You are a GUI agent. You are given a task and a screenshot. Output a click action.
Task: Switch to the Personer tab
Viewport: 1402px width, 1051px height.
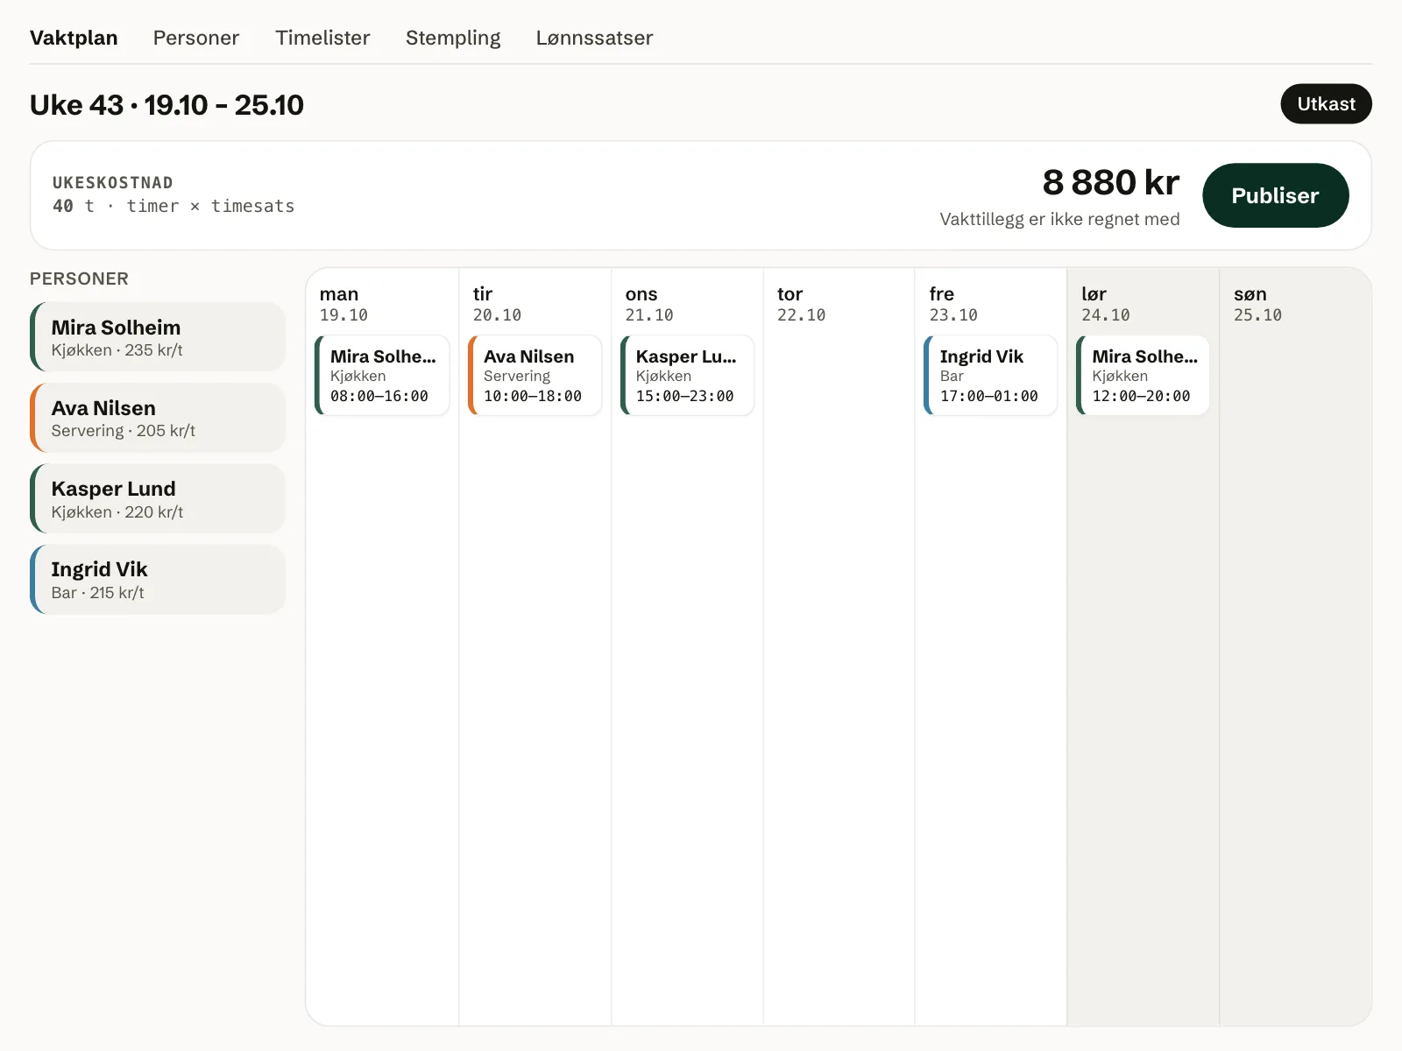click(x=196, y=38)
